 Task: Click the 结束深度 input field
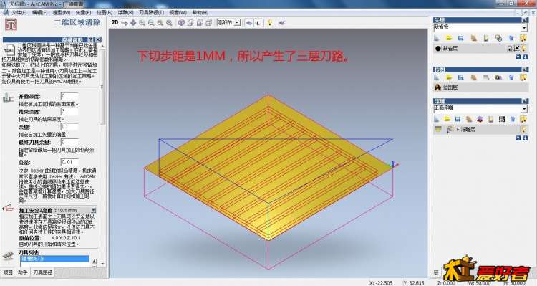69,111
